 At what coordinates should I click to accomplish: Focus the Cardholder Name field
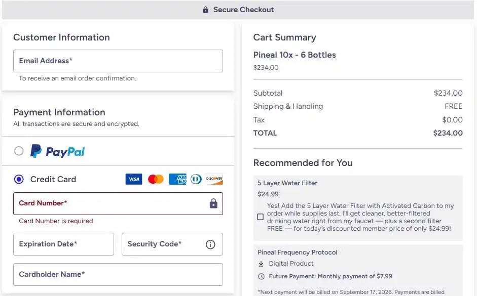point(118,274)
